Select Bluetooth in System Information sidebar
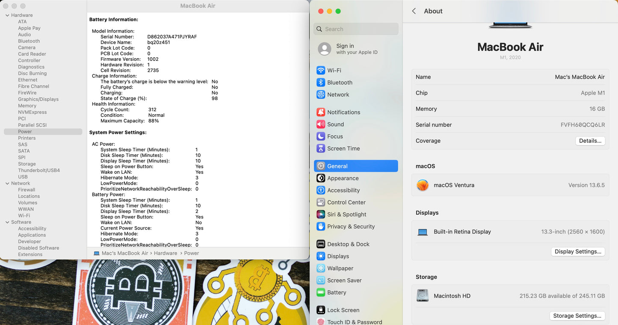The height and width of the screenshot is (325, 618). (x=29, y=41)
